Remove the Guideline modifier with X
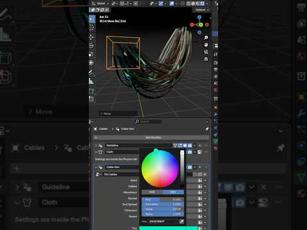Image resolution: width=307 pixels, height=230 pixels. coord(200,146)
